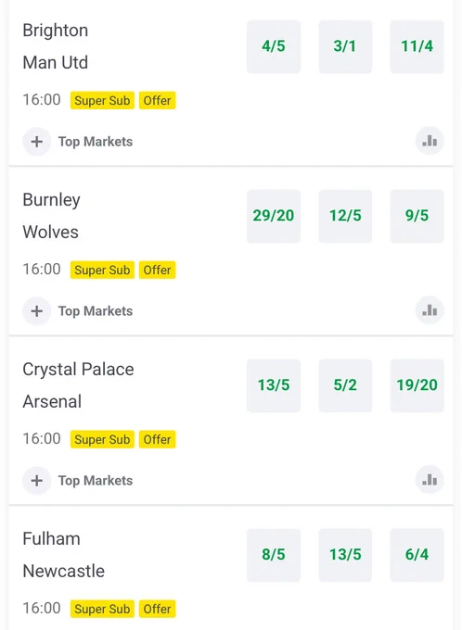Select draw odds 3/1 for Brighton match
Viewport: 462px width, 630px height.
[x=345, y=46]
